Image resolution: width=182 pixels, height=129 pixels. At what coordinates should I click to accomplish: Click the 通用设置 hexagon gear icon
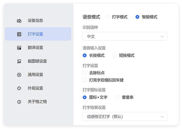click(x=19, y=75)
